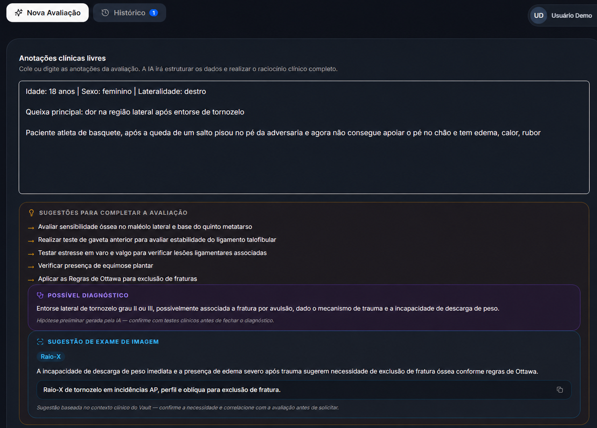Image resolution: width=597 pixels, height=428 pixels.
Task: Switch to the Histórico tab
Action: coord(129,13)
